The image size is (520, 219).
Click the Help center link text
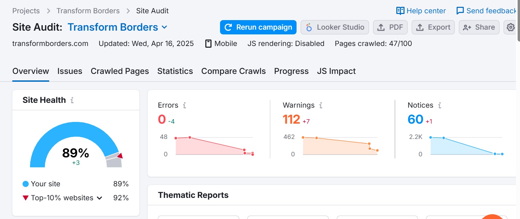tap(426, 11)
